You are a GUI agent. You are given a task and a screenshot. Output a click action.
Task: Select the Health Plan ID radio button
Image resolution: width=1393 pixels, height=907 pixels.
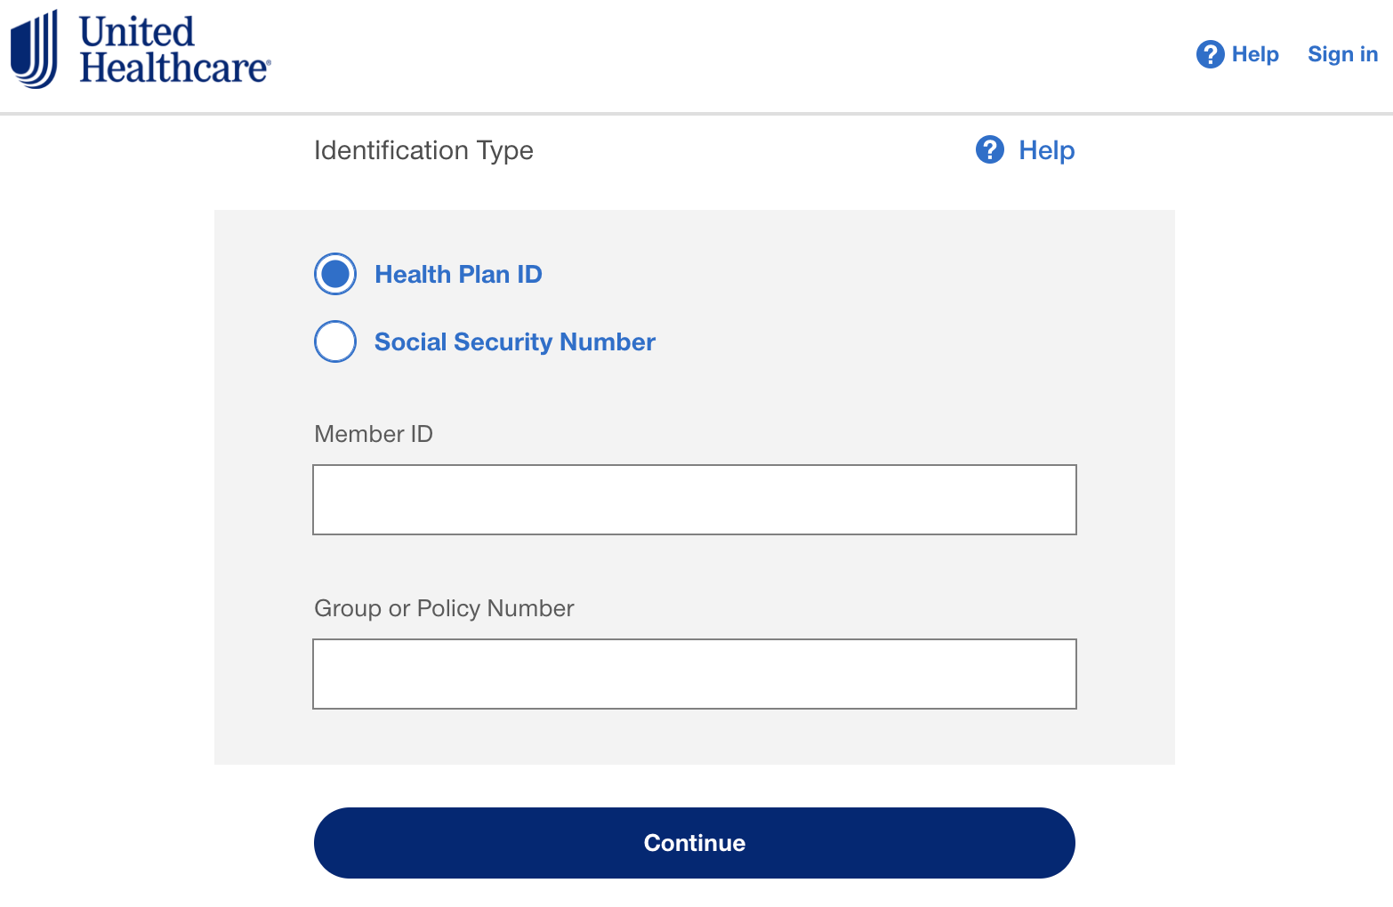[x=335, y=274]
